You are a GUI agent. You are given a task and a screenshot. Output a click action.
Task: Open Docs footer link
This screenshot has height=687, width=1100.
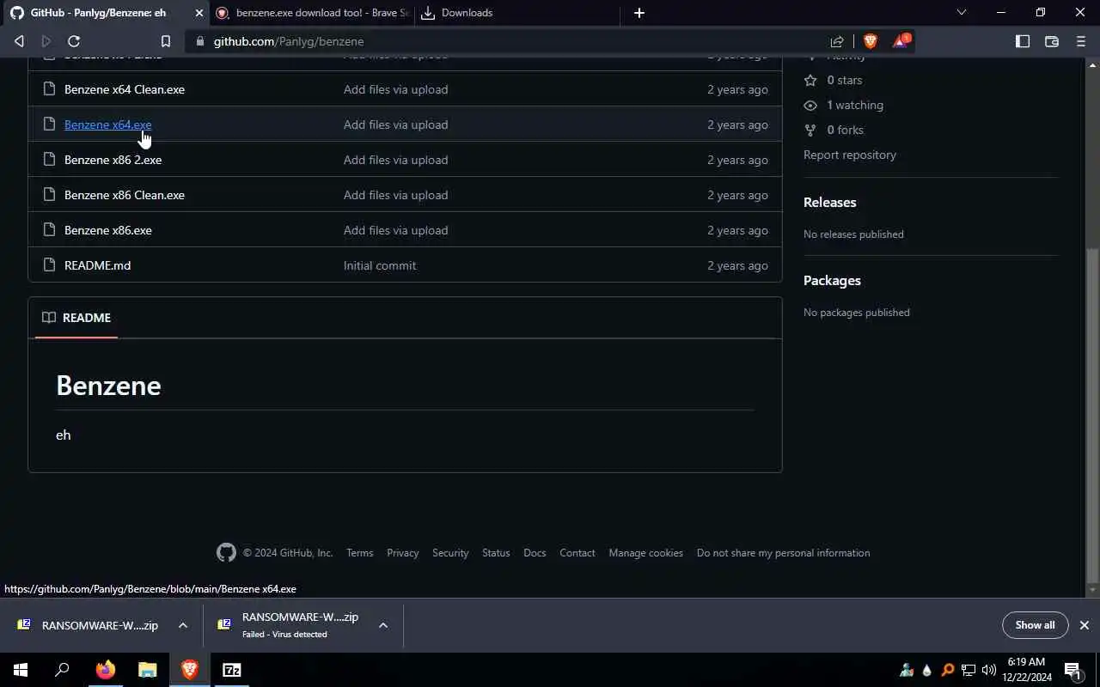(535, 553)
